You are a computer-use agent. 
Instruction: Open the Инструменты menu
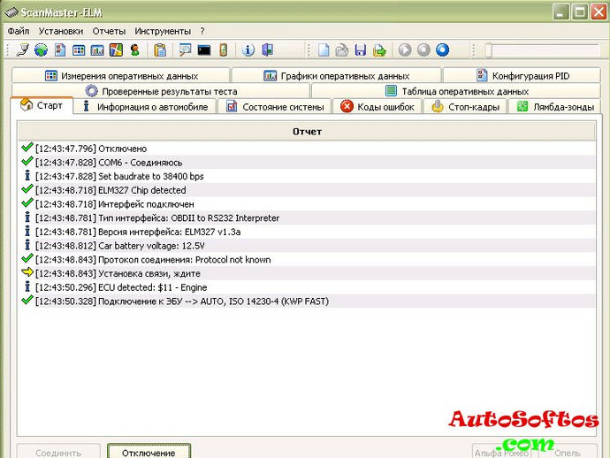pos(163,31)
